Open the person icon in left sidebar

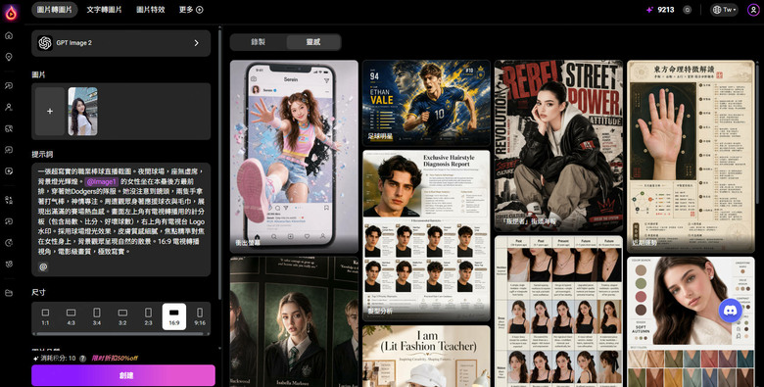[9, 107]
